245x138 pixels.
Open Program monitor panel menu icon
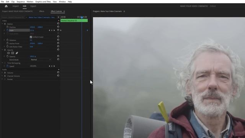point(124,11)
